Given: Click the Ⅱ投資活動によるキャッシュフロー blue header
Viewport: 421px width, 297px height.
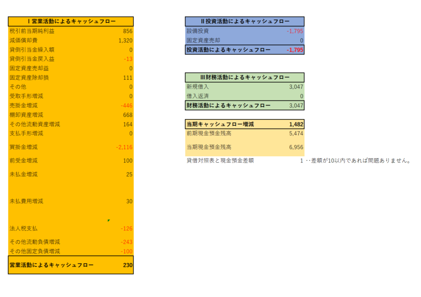Looking at the screenshot, I should point(244,21).
